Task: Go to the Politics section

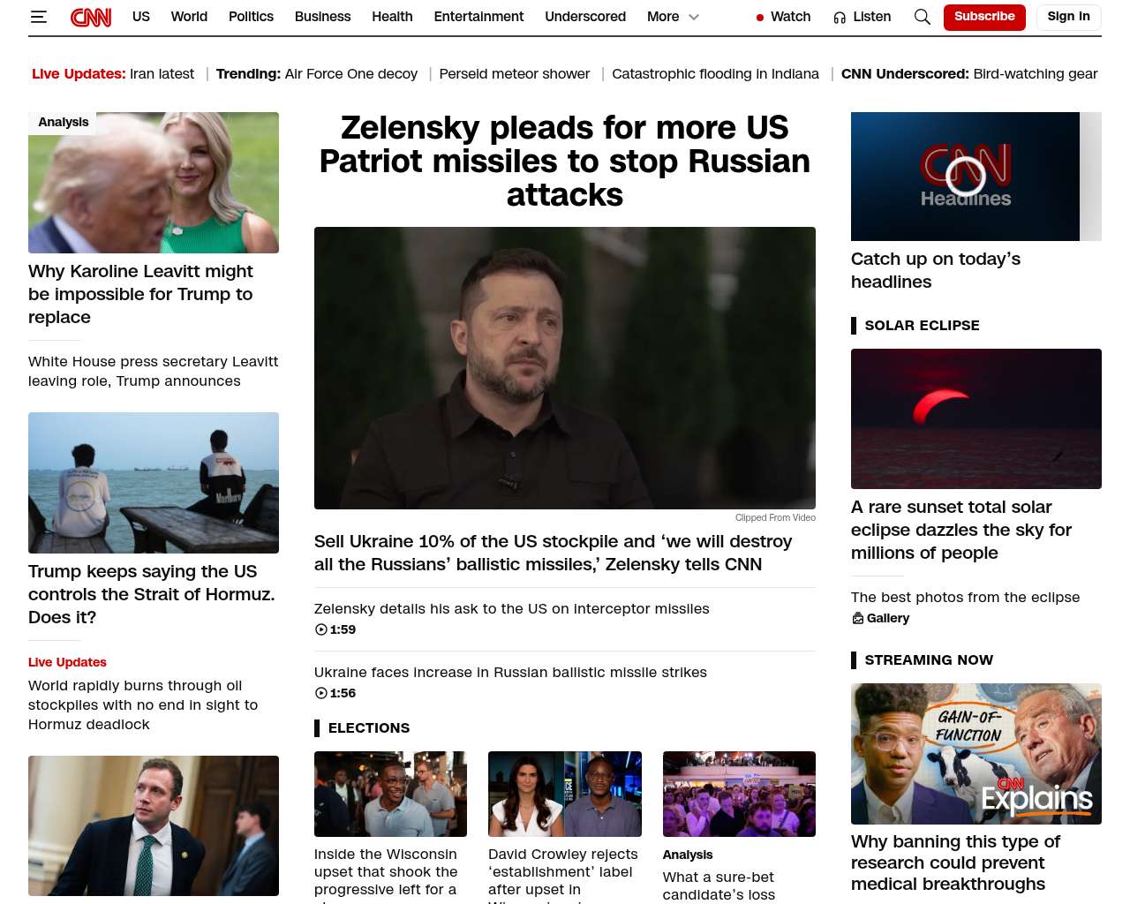Action: click(251, 17)
